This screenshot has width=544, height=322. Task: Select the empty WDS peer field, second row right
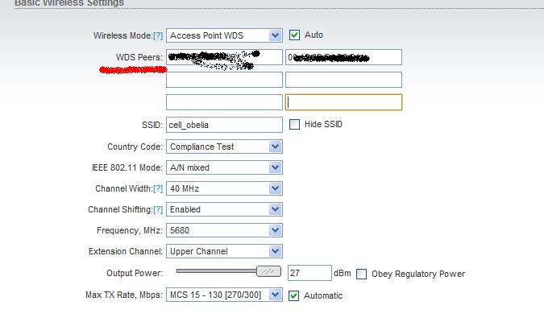(343, 80)
